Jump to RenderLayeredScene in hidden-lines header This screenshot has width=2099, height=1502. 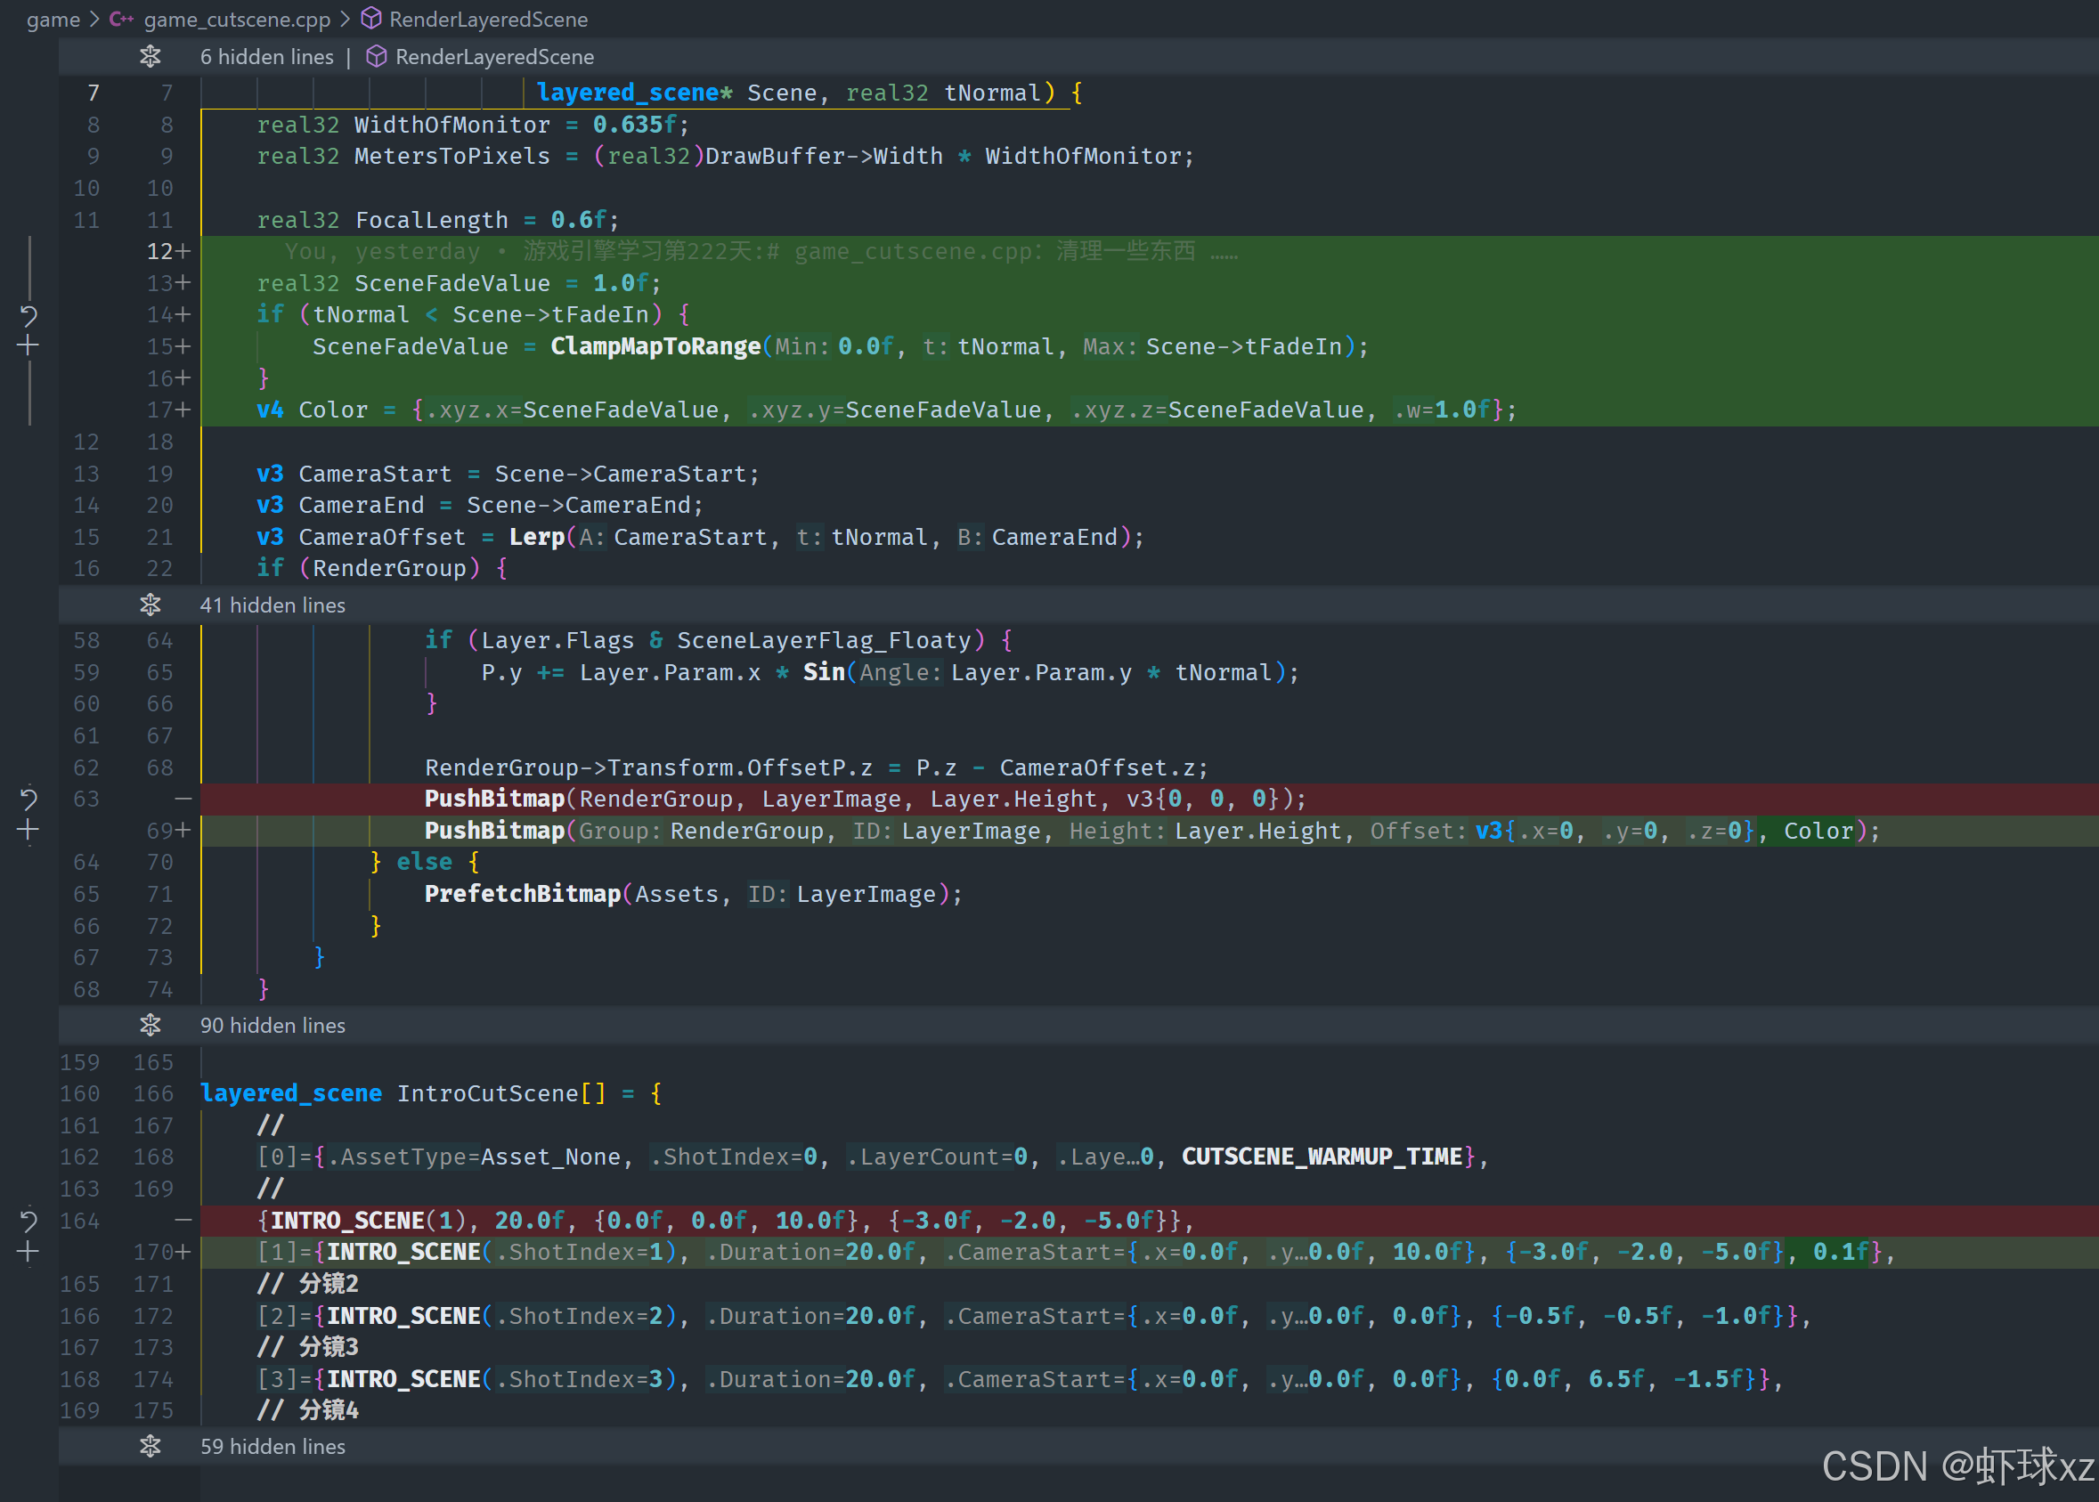click(494, 57)
